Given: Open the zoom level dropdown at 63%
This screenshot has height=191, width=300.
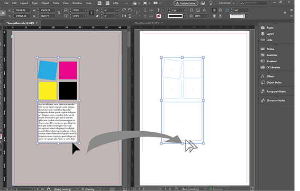Looking at the screenshot, I should (x=126, y=3).
